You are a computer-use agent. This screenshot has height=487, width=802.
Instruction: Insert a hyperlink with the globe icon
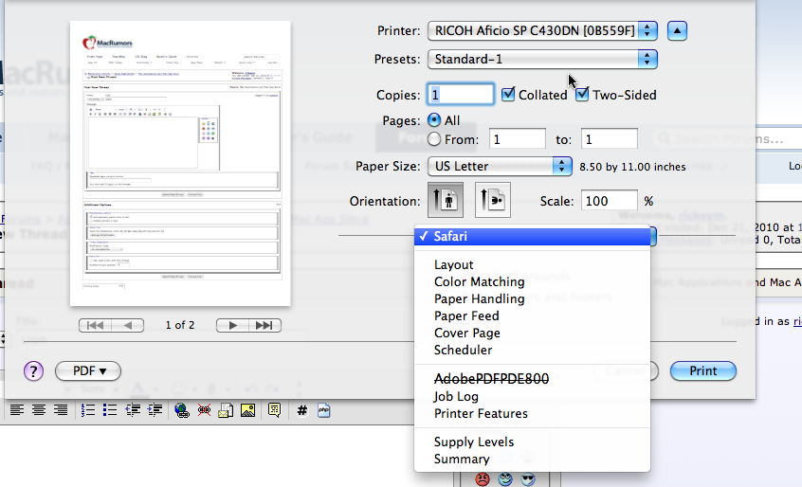coord(182,410)
